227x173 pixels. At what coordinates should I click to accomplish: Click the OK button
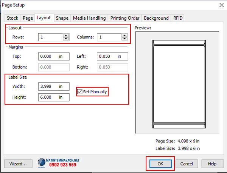pyautogui.click(x=160, y=164)
